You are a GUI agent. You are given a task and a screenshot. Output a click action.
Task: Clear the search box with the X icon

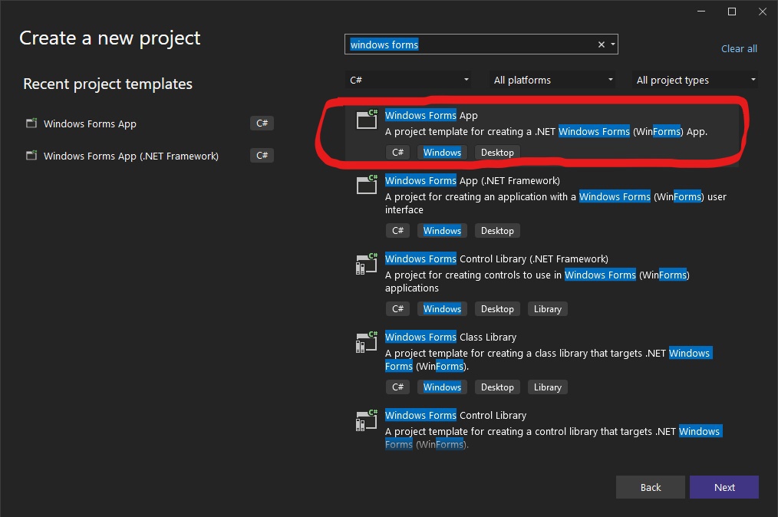coord(602,44)
